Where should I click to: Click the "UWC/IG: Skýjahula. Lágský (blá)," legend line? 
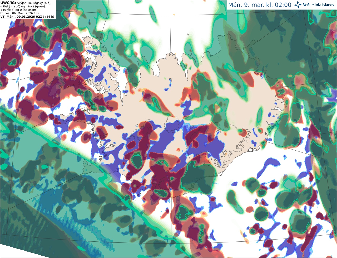click(x=26, y=3)
